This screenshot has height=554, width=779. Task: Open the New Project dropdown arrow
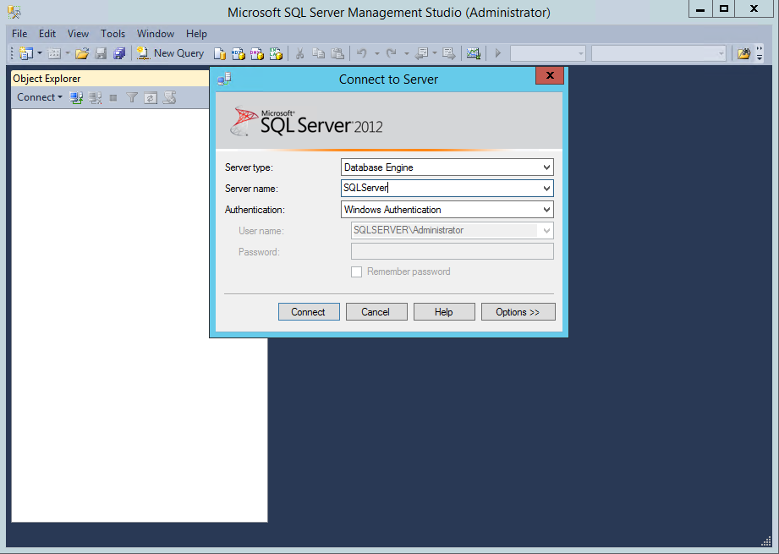pos(40,53)
